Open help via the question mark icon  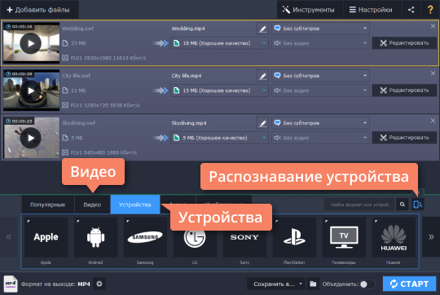(x=430, y=10)
